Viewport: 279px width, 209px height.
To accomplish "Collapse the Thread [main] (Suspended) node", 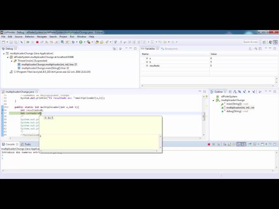I will [12, 61].
